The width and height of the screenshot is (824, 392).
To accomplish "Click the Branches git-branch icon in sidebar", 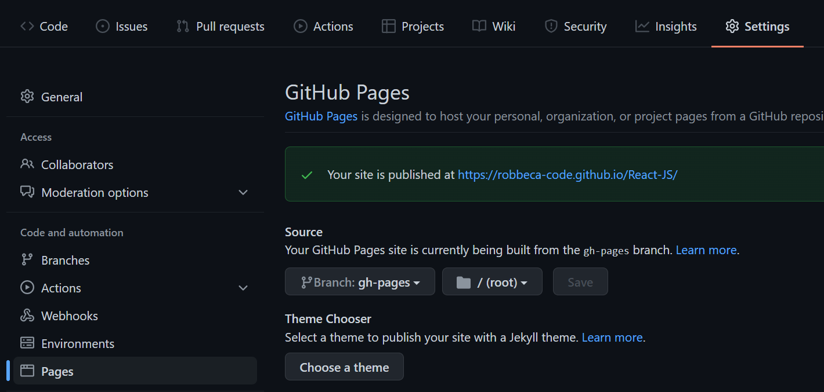I will click(x=27, y=259).
